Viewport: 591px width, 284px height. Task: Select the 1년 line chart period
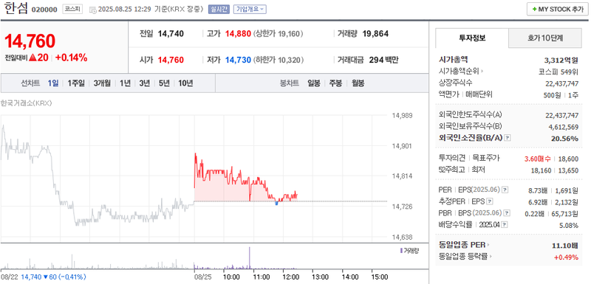pyautogui.click(x=125, y=83)
